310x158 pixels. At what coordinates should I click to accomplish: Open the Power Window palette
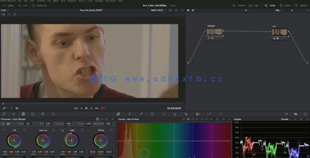pyautogui.click(x=152, y=114)
